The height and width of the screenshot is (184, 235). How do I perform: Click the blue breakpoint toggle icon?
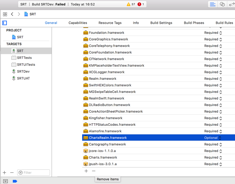coord(15,181)
